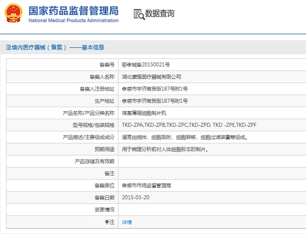
Task: Click the 产品名称/产品分类名称 label
Action: 89,113
